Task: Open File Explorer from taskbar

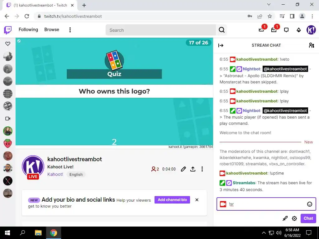Action: tap(38, 233)
